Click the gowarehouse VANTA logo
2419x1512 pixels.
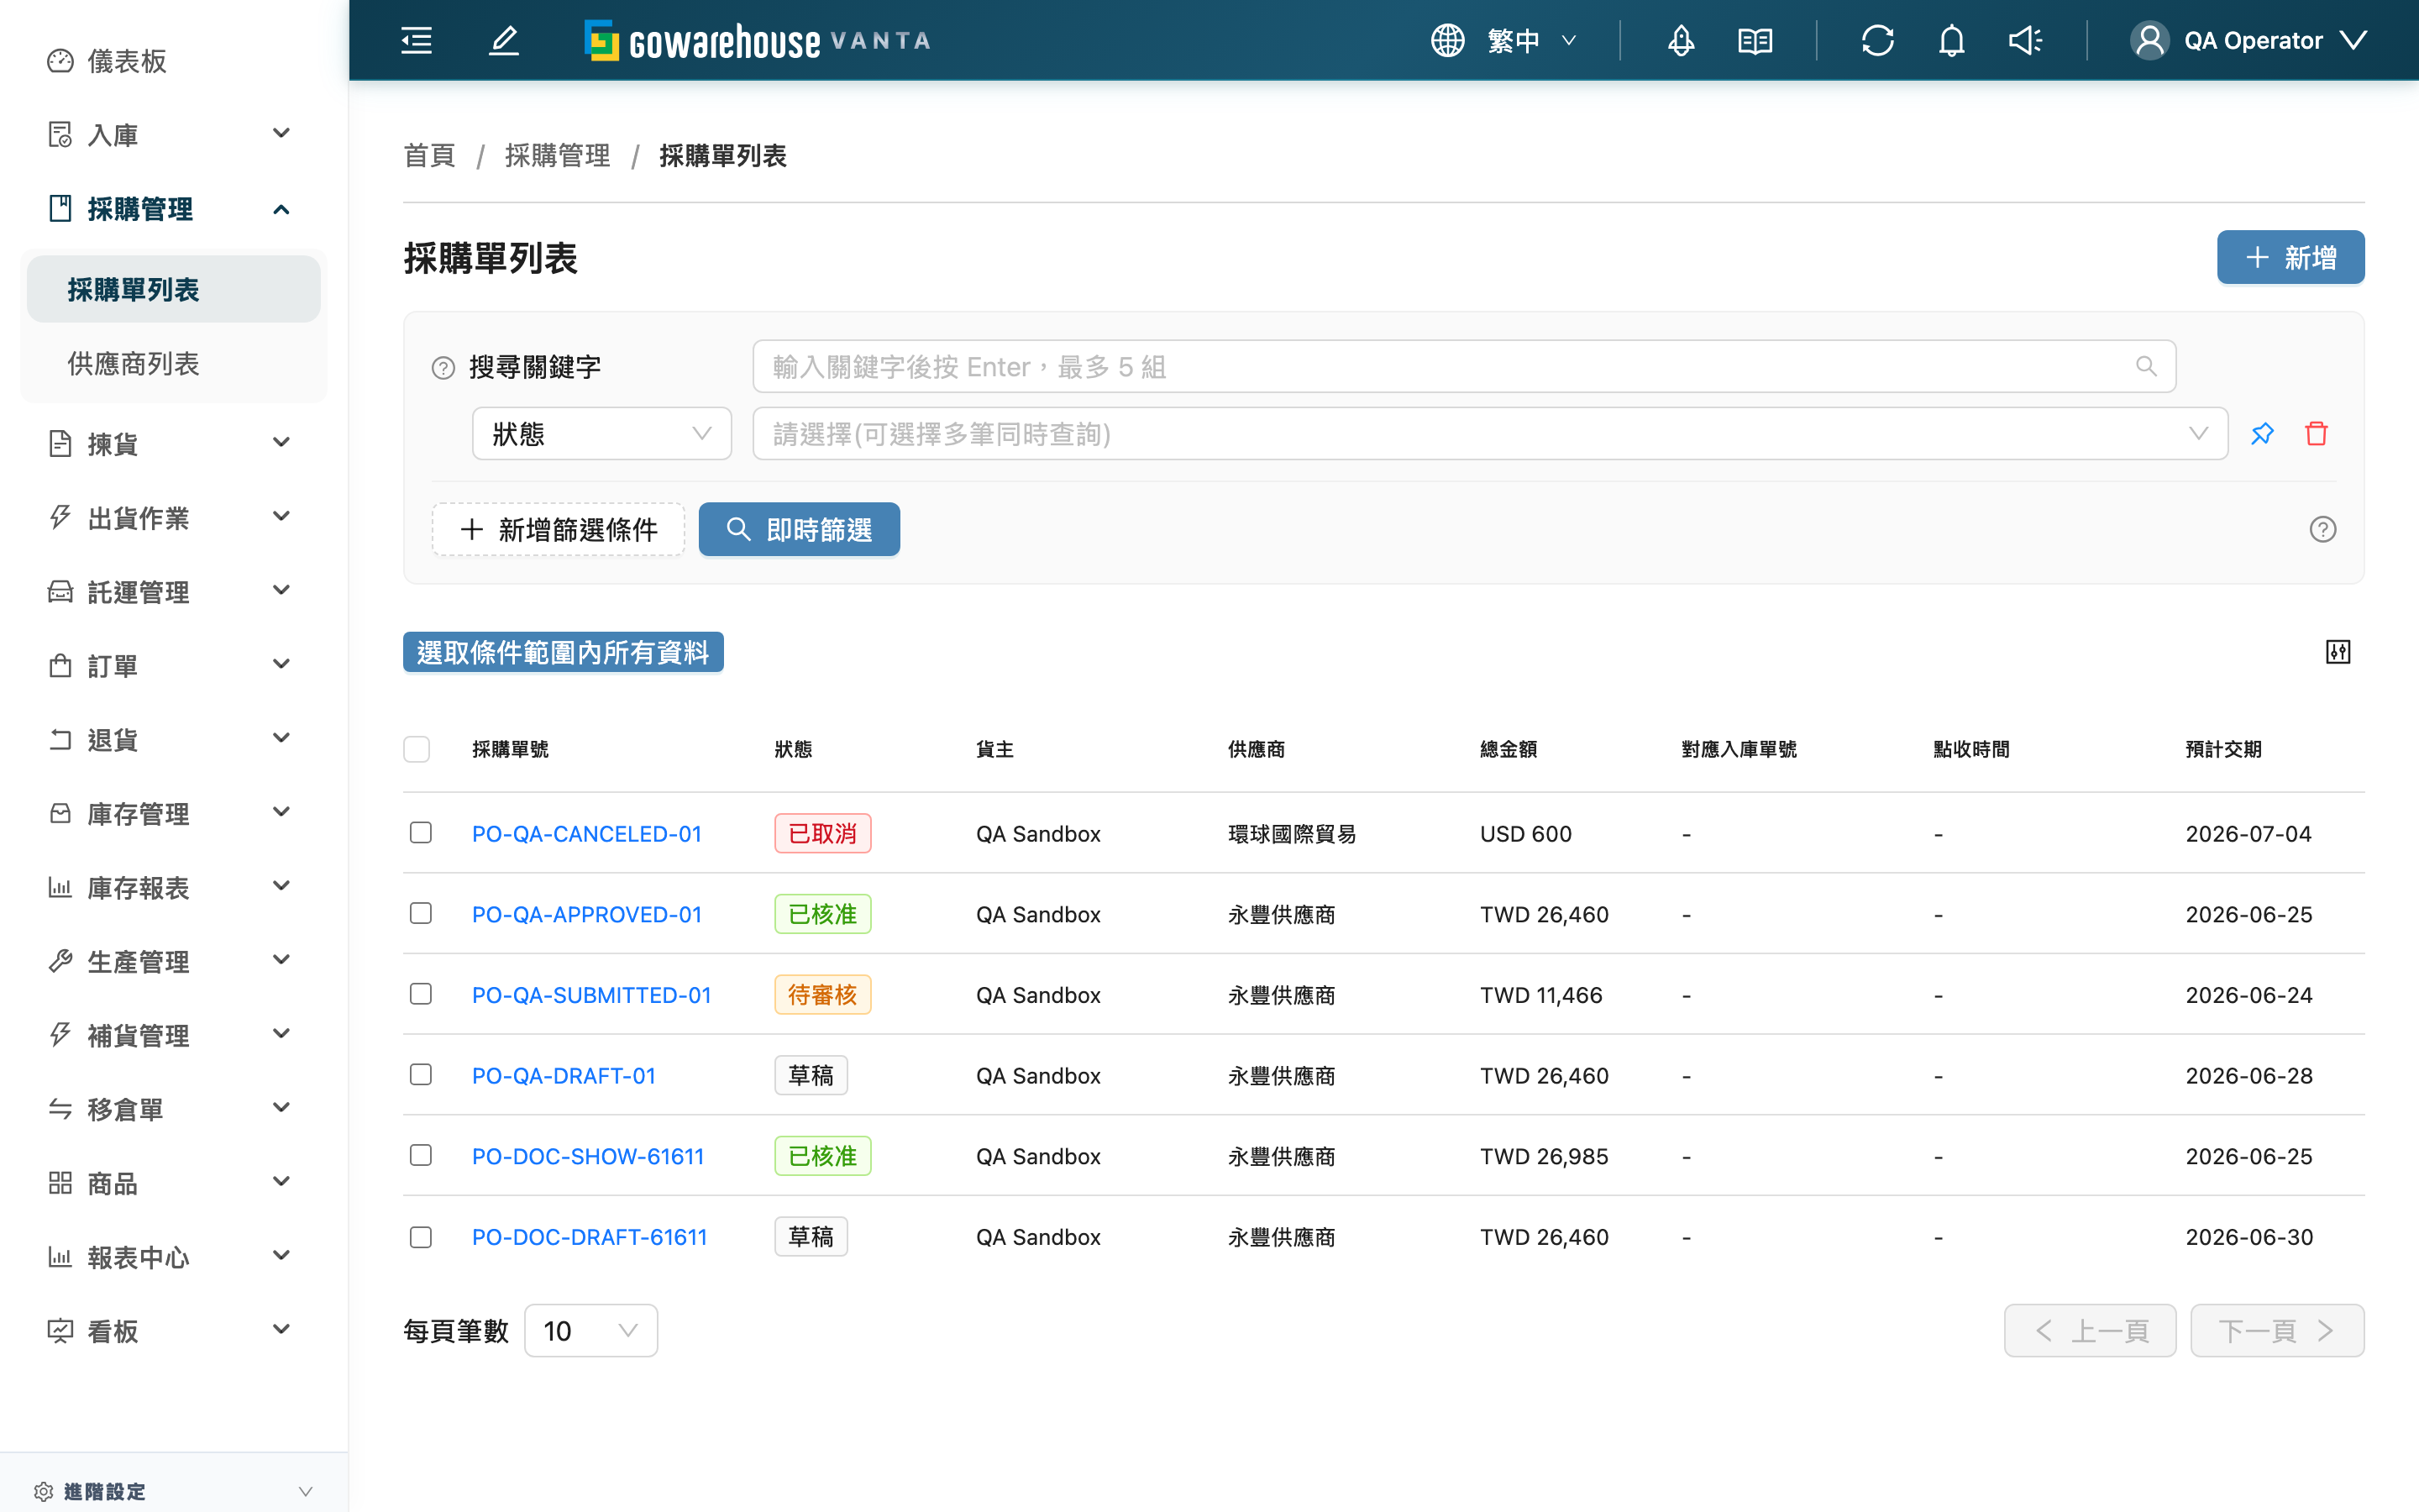pos(758,40)
